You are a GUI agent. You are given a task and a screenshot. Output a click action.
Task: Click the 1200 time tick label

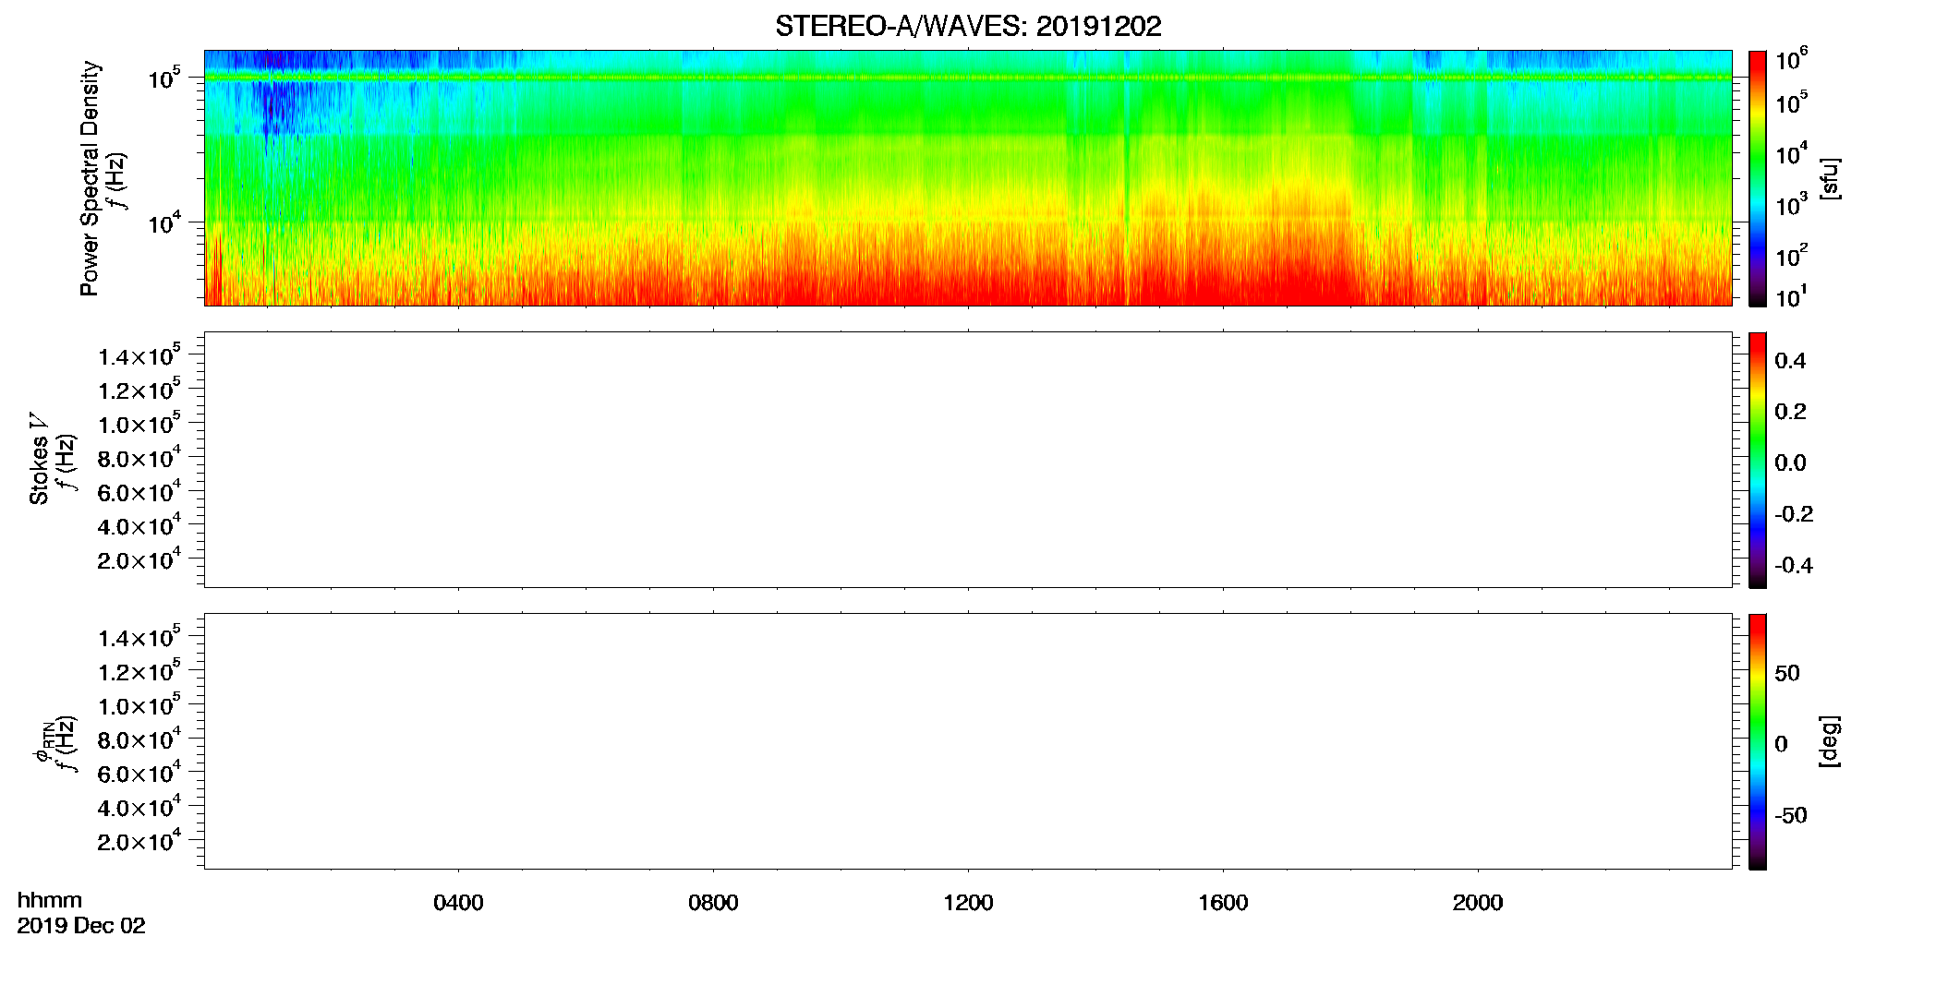(x=968, y=903)
